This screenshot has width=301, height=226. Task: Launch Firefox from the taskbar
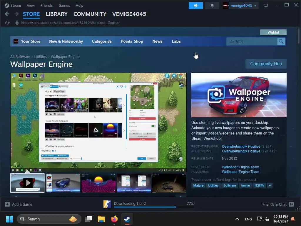[x=114, y=219]
